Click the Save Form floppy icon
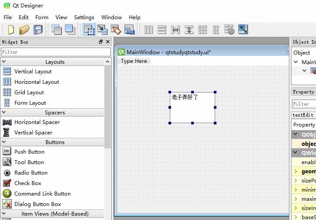The width and height of the screenshot is (316, 220). pyautogui.click(x=38, y=30)
